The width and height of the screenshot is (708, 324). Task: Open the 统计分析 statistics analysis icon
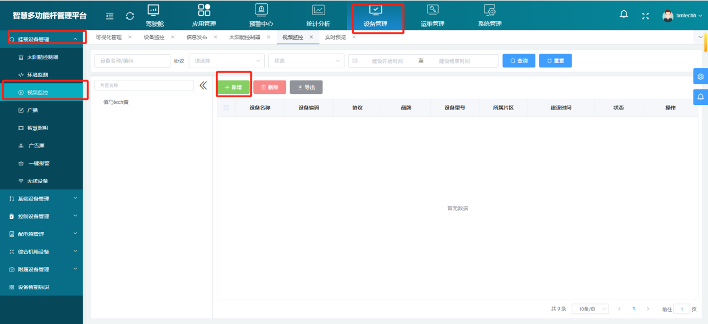click(319, 15)
